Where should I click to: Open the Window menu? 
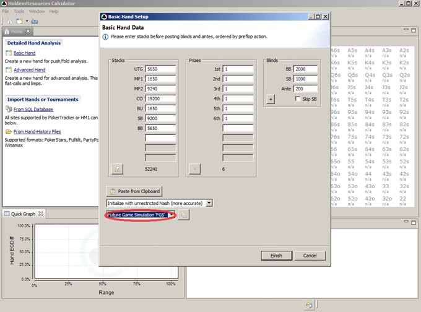tap(37, 11)
